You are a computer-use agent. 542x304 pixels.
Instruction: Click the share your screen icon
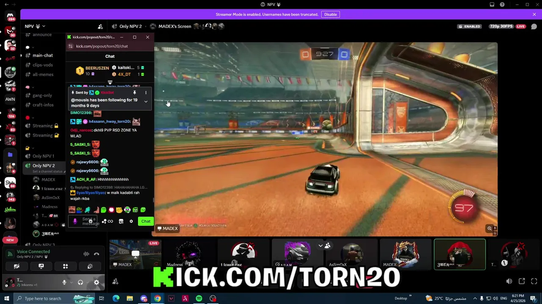pyautogui.click(x=41, y=266)
